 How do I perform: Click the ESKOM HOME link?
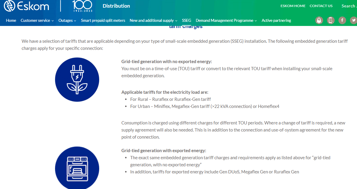pyautogui.click(x=293, y=6)
